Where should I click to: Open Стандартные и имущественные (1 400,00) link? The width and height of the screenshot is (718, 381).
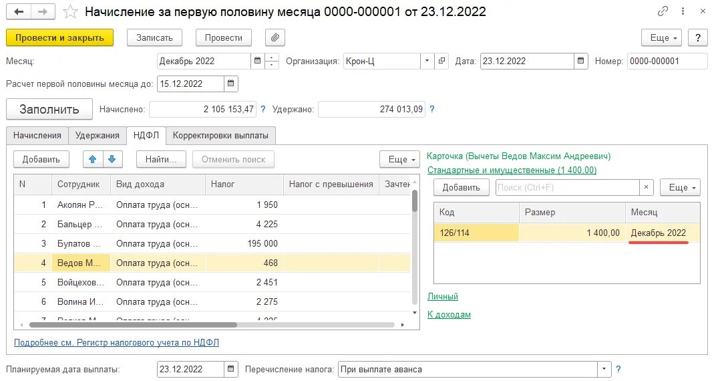coord(512,170)
